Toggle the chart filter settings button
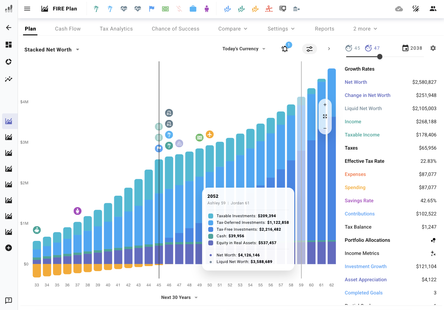Viewport: 444px width, 310px height. tap(309, 49)
